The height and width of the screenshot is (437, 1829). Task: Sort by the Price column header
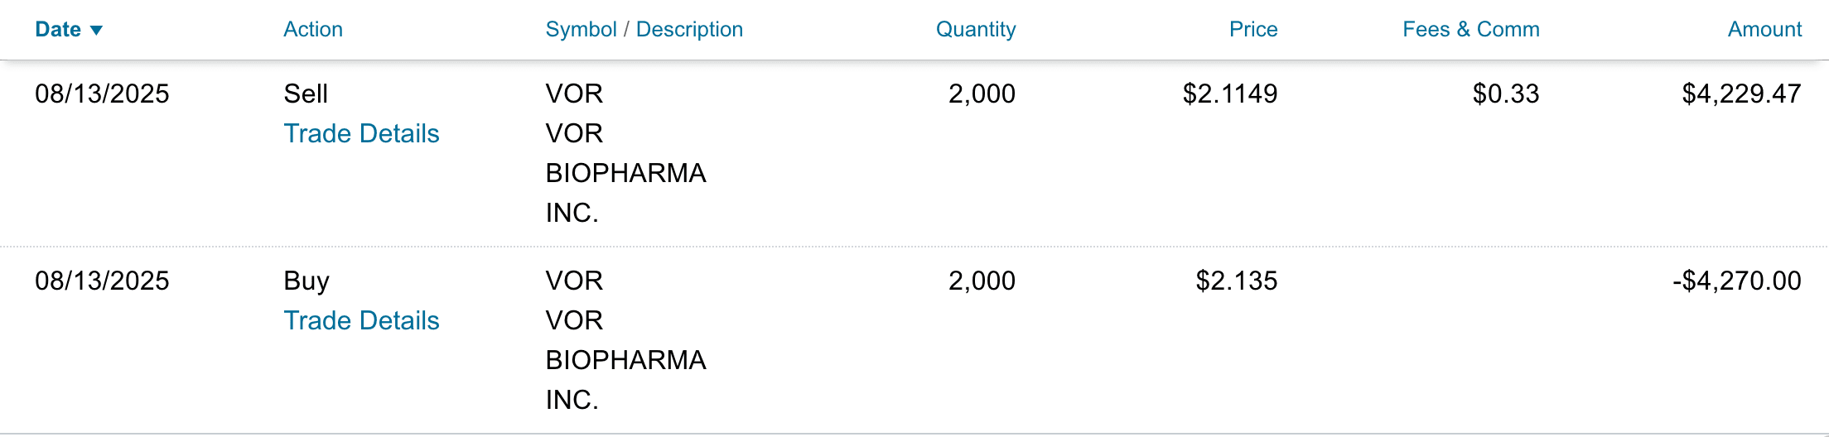(1252, 30)
